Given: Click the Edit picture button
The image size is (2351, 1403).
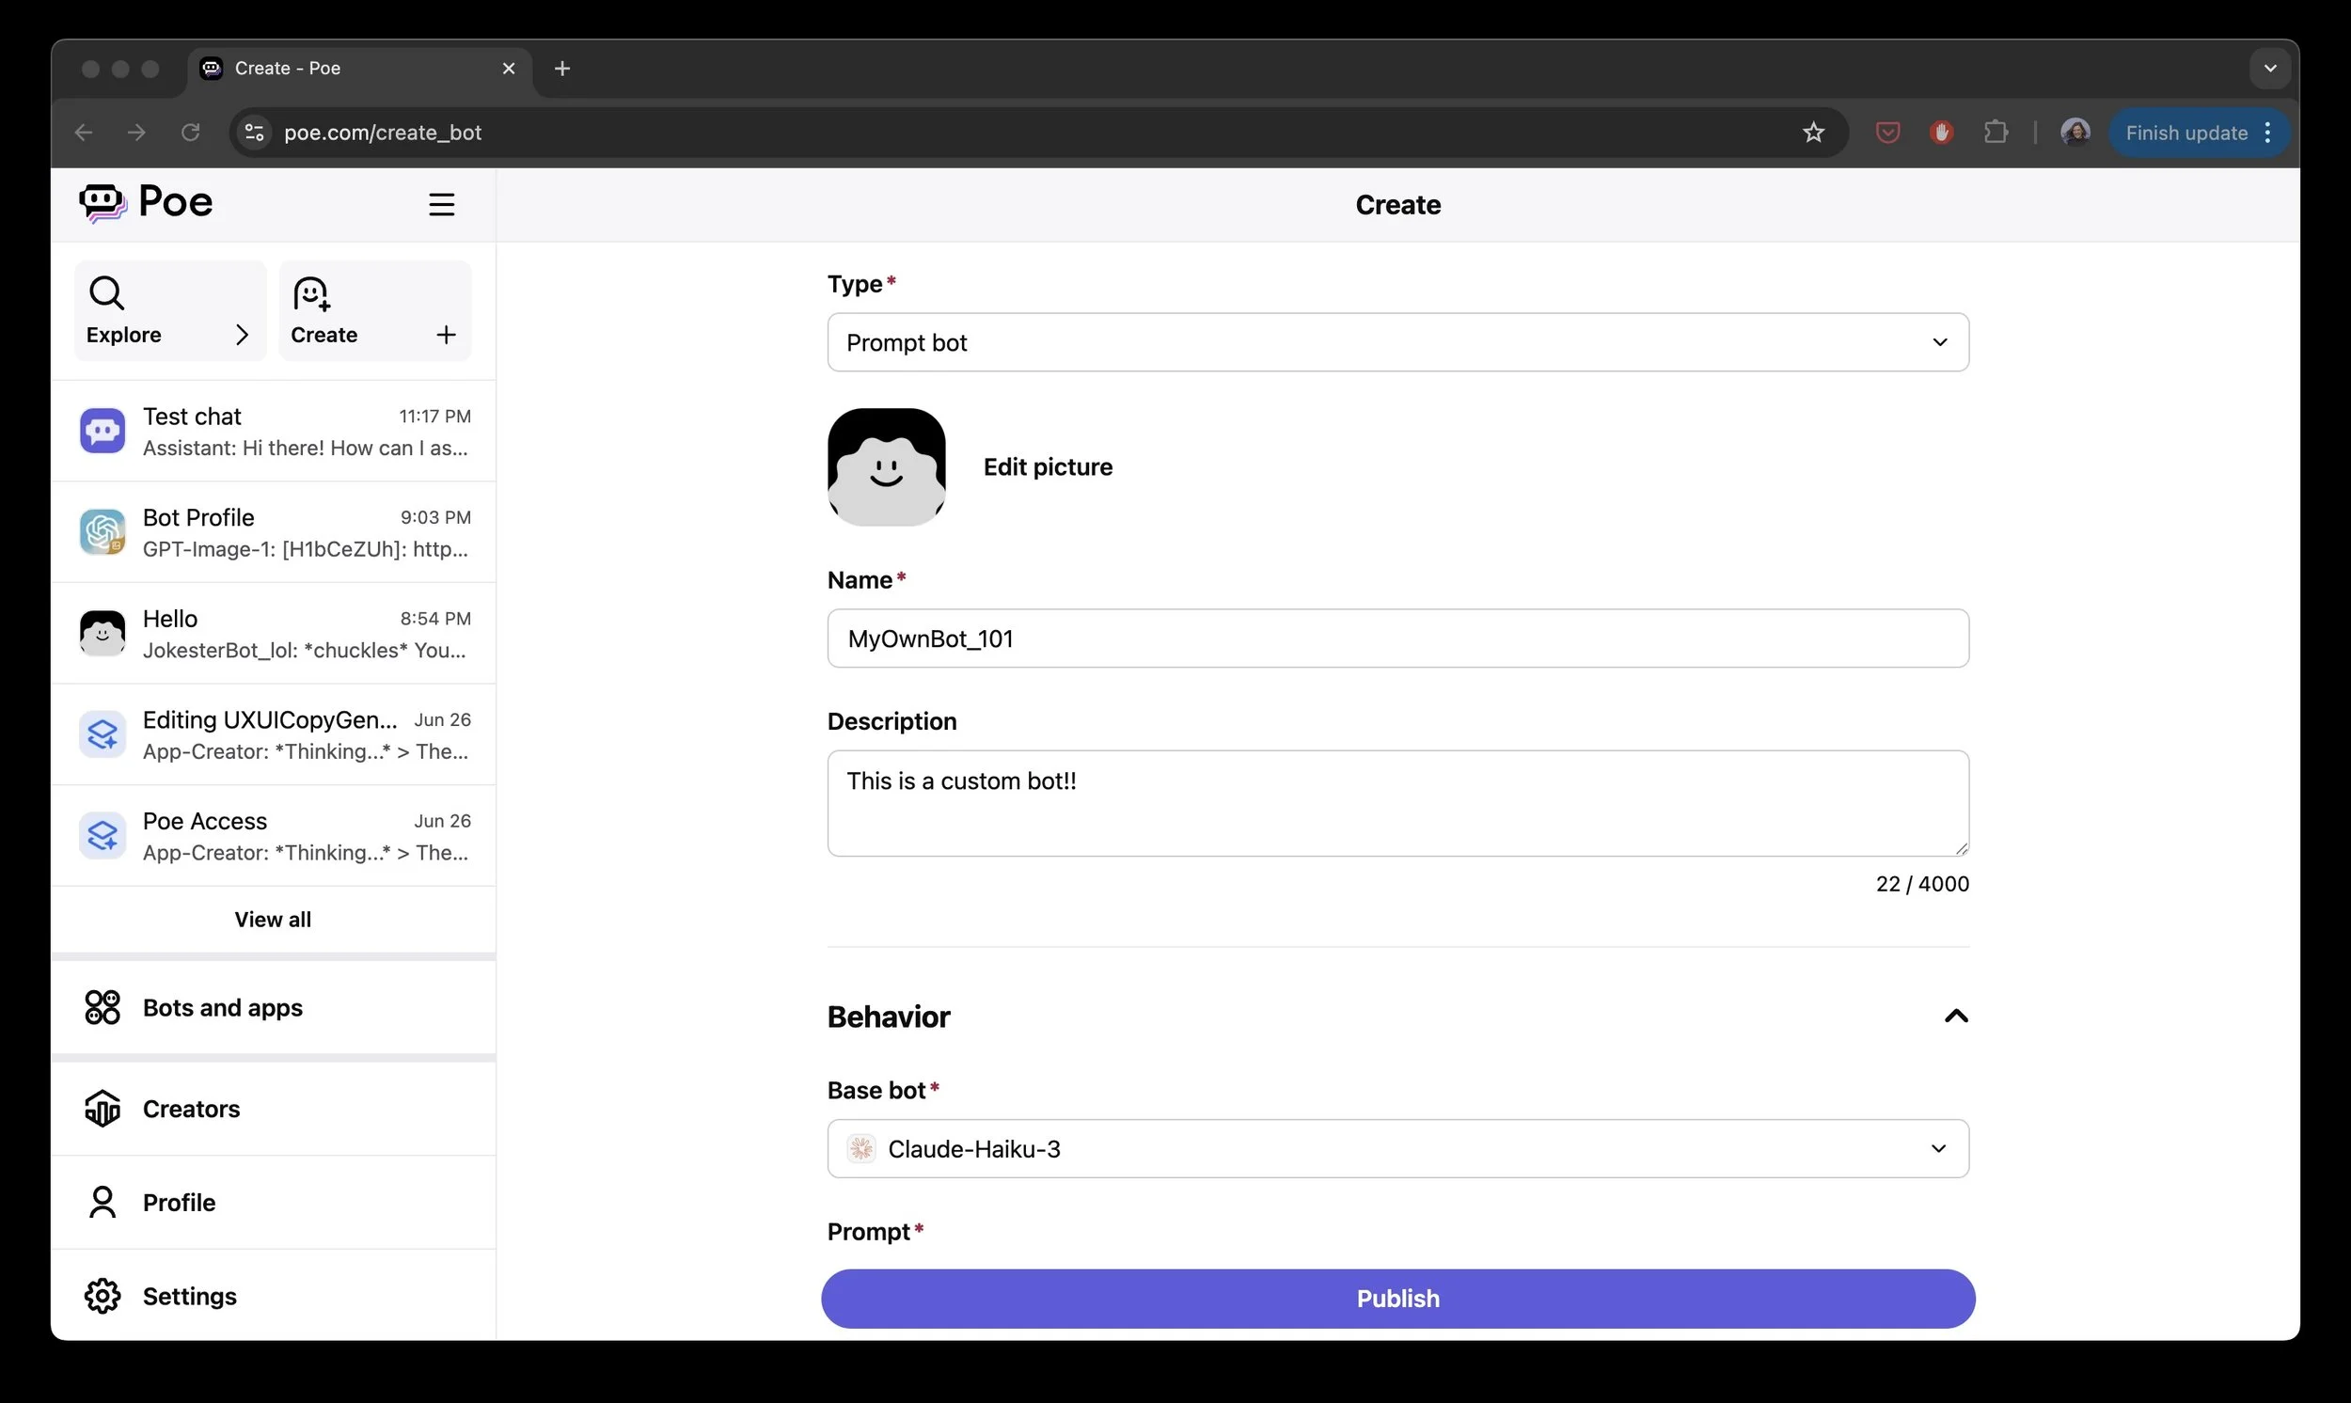Looking at the screenshot, I should (x=1047, y=467).
